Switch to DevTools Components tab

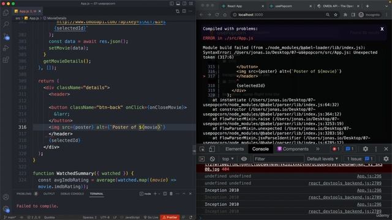coord(292,149)
